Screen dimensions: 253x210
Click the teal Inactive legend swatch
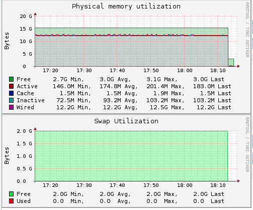[x=11, y=100]
